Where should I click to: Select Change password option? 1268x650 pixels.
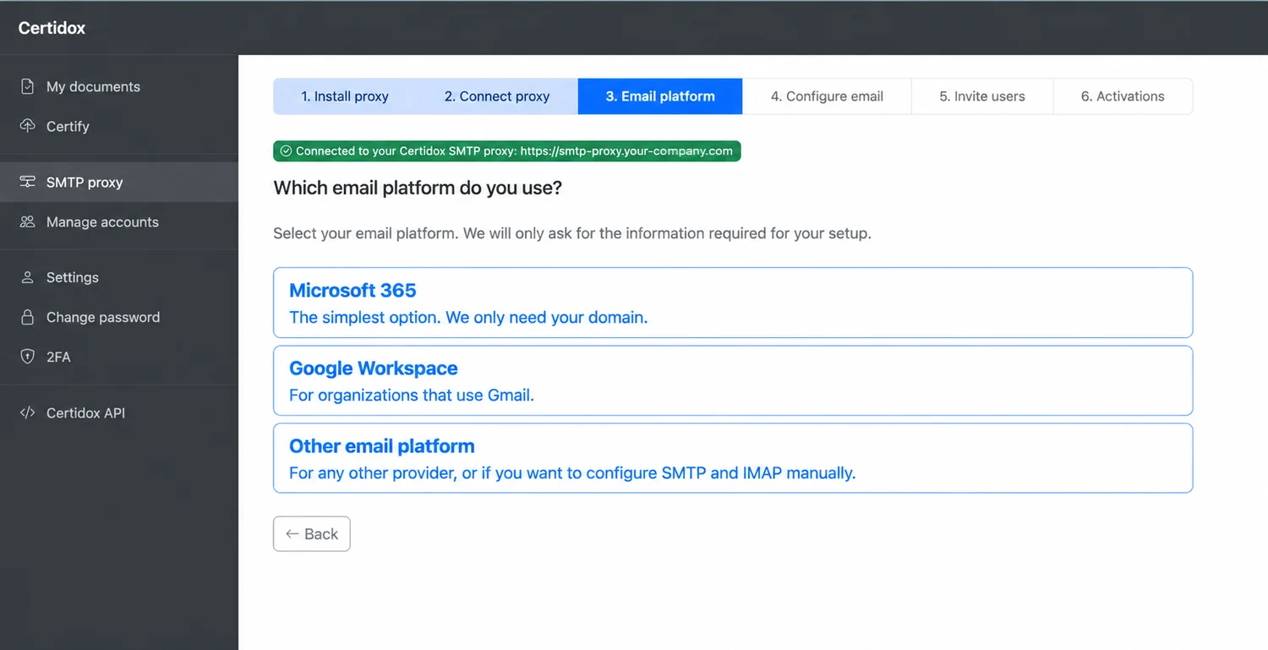click(119, 317)
